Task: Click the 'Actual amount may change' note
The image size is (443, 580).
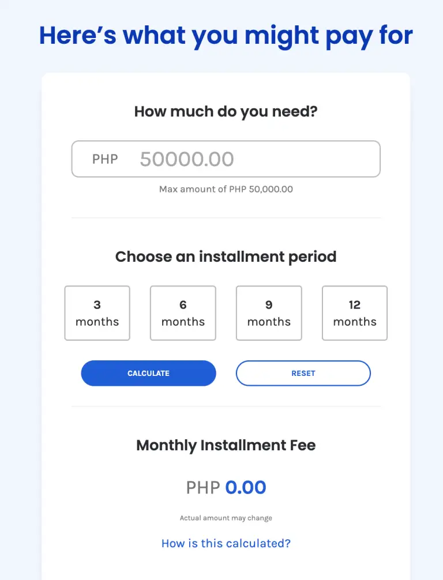Action: click(226, 518)
